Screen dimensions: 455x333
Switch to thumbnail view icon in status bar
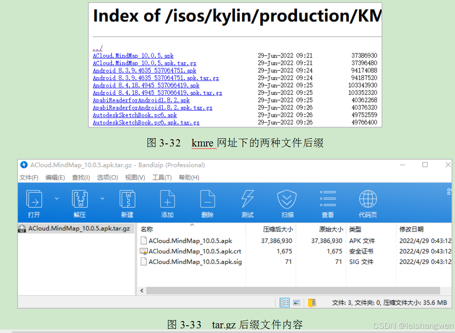297,303
